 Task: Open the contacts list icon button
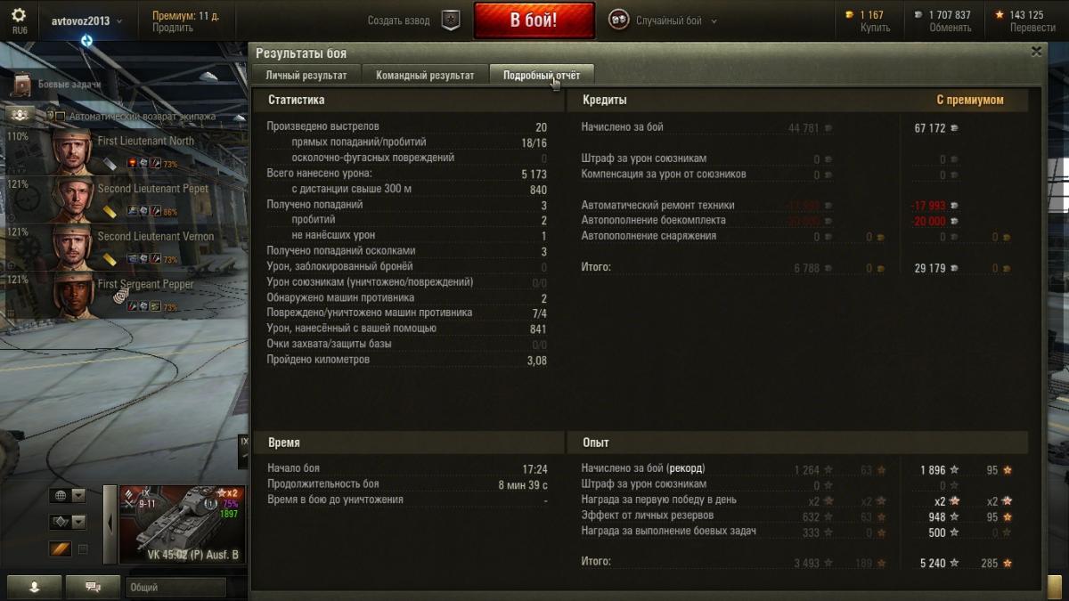click(36, 587)
